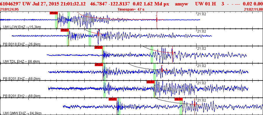Click the station label PB B201 EH2 -- 68.0km
This screenshot has height=115, width=263.
pos(22,96)
